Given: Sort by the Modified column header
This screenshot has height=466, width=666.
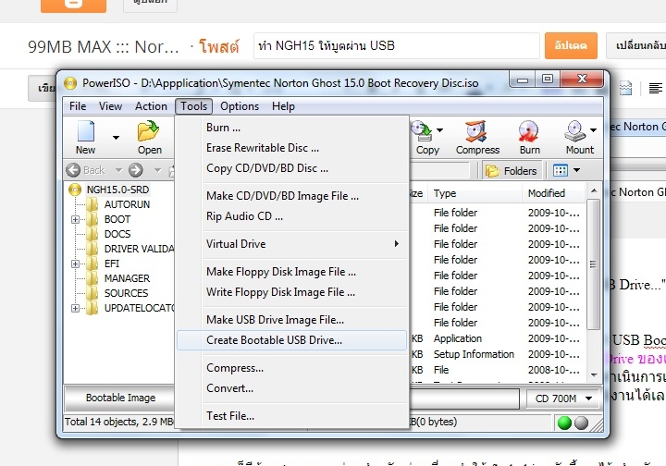Looking at the screenshot, I should tap(554, 193).
